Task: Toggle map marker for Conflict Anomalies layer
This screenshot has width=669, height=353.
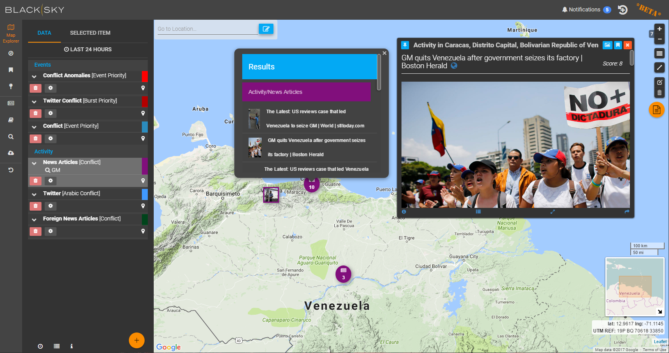Action: tap(143, 88)
